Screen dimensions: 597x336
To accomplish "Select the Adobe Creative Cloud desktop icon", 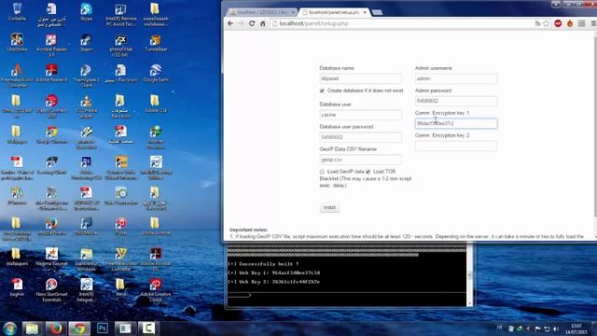I will [156, 290].
